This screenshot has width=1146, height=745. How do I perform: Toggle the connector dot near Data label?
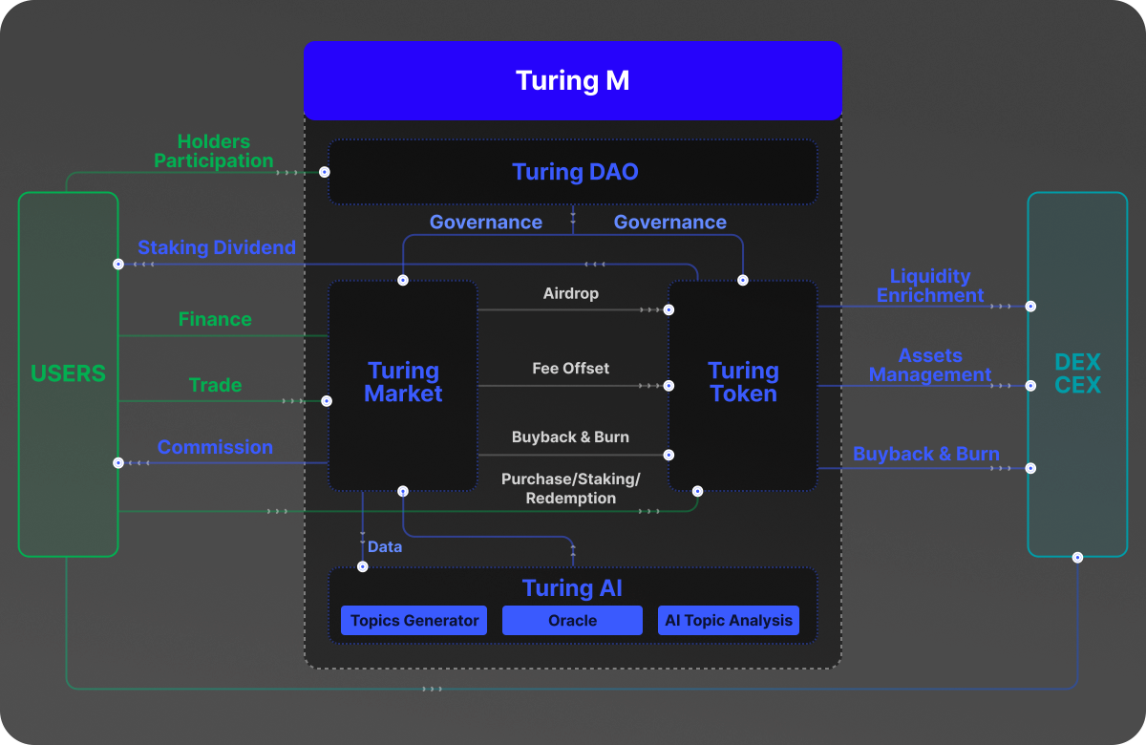(362, 565)
